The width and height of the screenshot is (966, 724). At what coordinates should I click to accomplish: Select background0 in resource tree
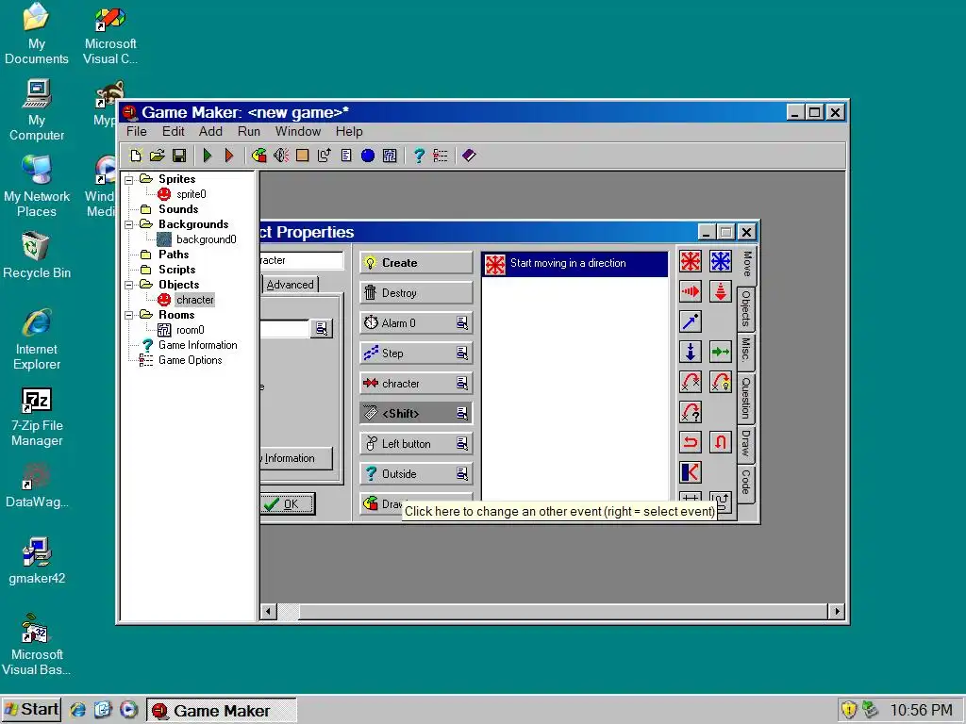(x=206, y=239)
